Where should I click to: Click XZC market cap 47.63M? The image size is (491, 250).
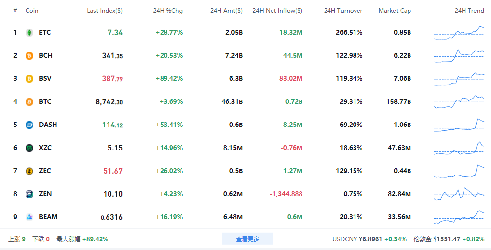[x=400, y=148]
